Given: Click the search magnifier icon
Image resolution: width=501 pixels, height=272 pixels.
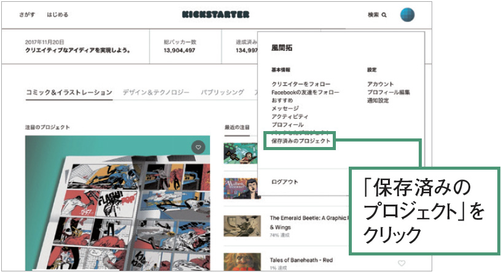Looking at the screenshot, I should tap(384, 15).
